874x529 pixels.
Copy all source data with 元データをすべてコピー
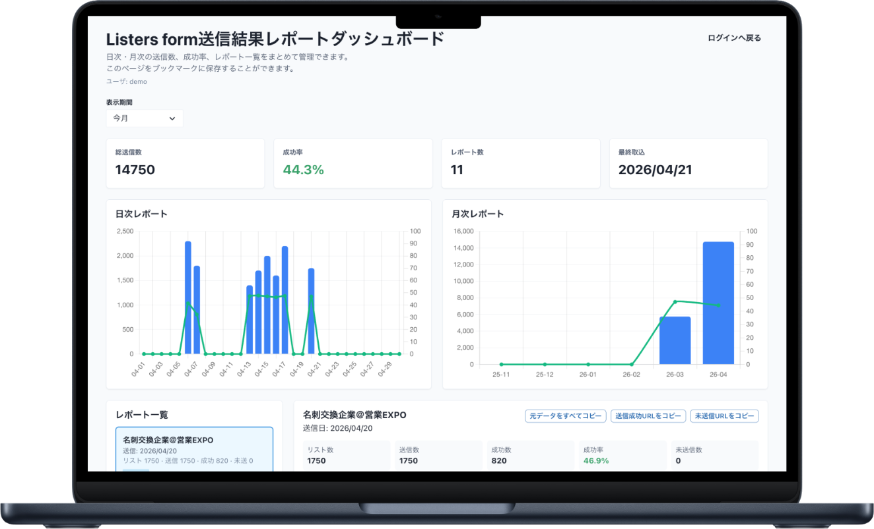click(566, 416)
